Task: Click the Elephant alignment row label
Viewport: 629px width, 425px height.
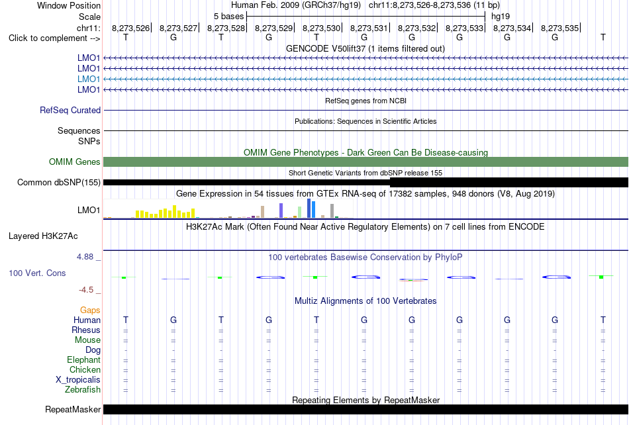Action: [83, 359]
